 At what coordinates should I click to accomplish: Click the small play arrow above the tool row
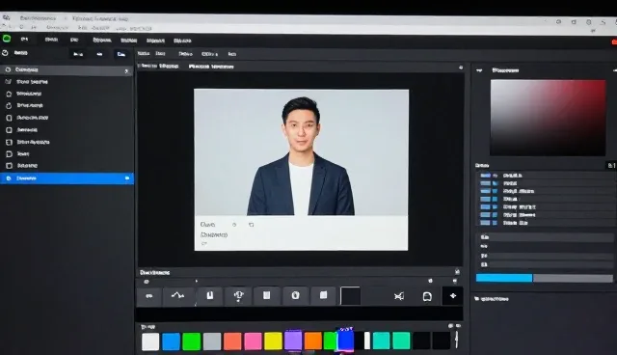(x=197, y=281)
